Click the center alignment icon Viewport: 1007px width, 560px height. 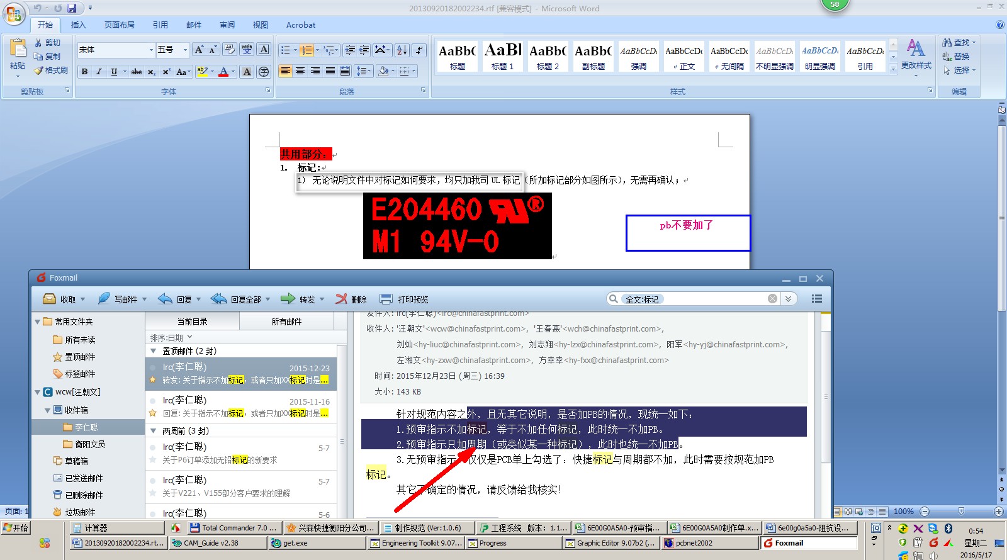(300, 71)
